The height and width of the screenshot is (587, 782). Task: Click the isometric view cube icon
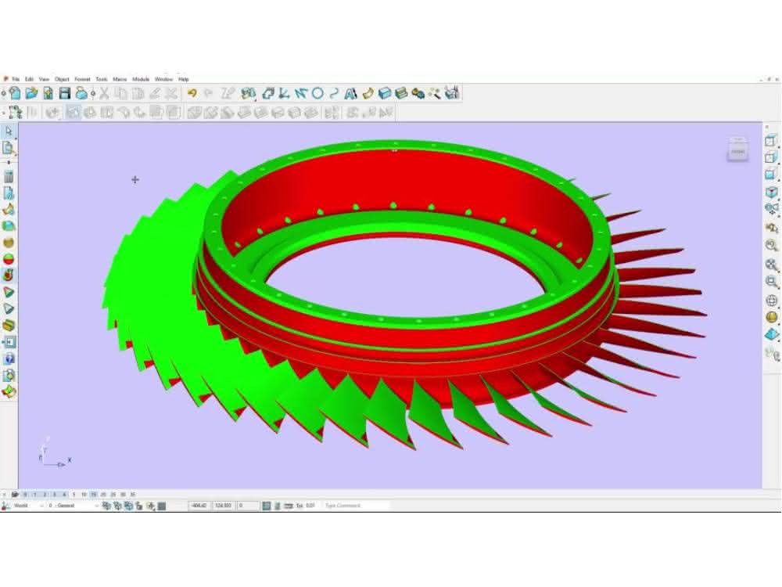pyautogui.click(x=772, y=192)
